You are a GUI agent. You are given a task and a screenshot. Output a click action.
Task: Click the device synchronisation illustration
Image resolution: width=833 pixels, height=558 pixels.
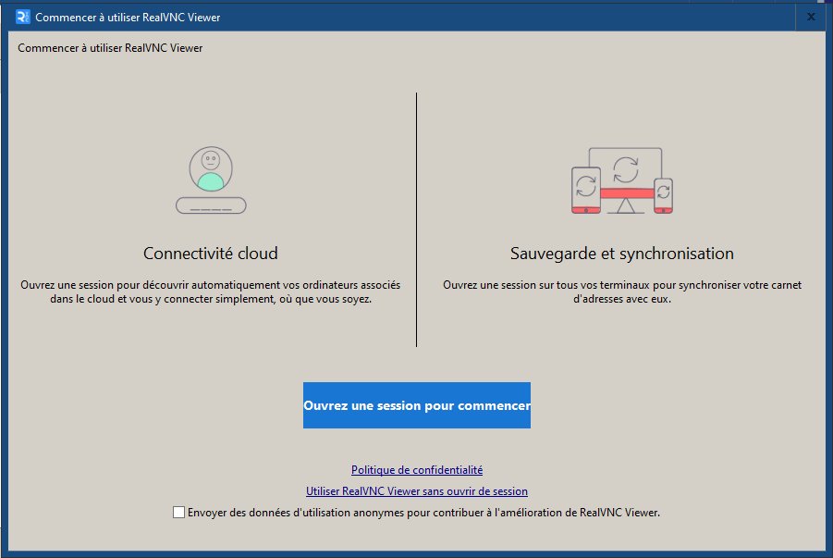(622, 180)
